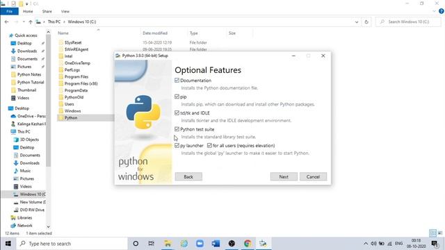This screenshot has width=445, height=250.
Task: Switch to large icons view
Action: tap(440, 233)
